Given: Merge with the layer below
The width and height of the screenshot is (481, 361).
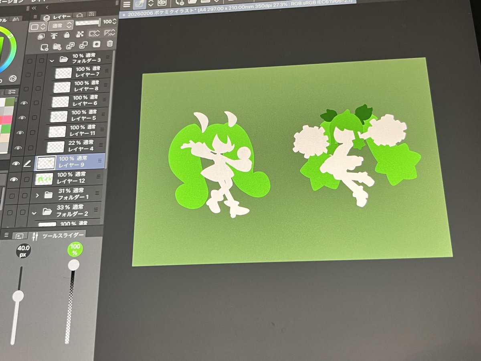Looking at the screenshot, I should [84, 45].
